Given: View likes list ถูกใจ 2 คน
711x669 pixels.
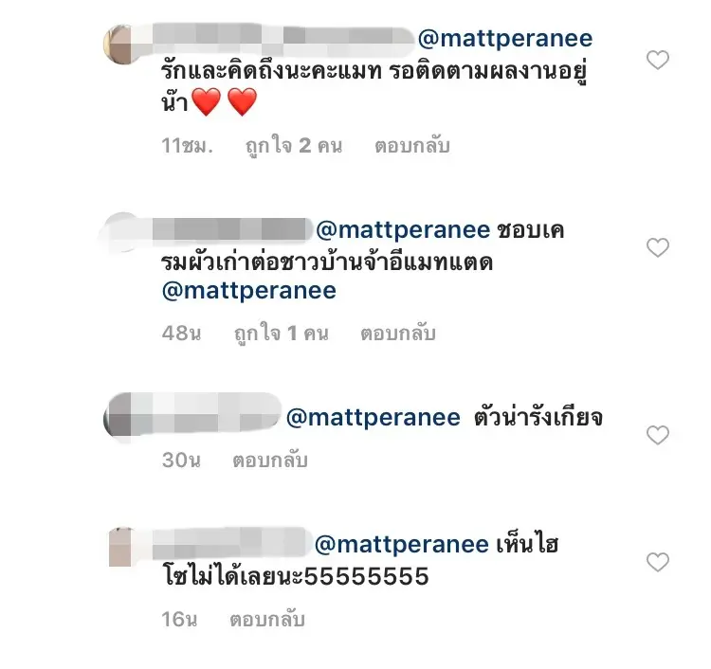Looking at the screenshot, I should [x=294, y=146].
